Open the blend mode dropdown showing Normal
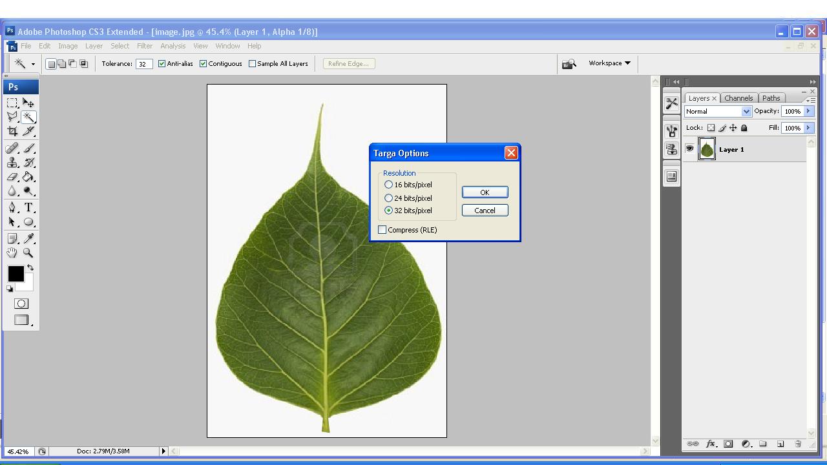The width and height of the screenshot is (827, 465). click(717, 111)
